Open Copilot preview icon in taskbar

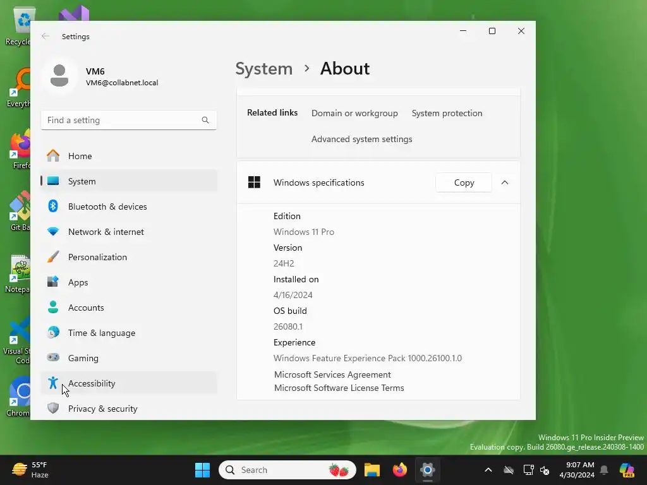(x=627, y=470)
